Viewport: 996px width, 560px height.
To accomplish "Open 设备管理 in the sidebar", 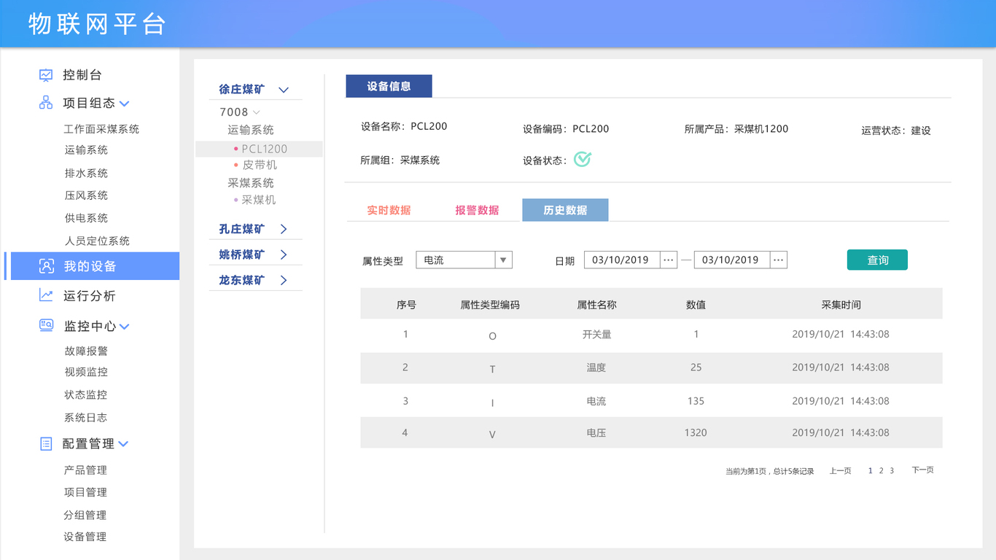I will click(x=85, y=537).
